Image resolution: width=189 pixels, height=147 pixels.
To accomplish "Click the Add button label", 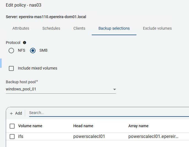I will point(18,113).
